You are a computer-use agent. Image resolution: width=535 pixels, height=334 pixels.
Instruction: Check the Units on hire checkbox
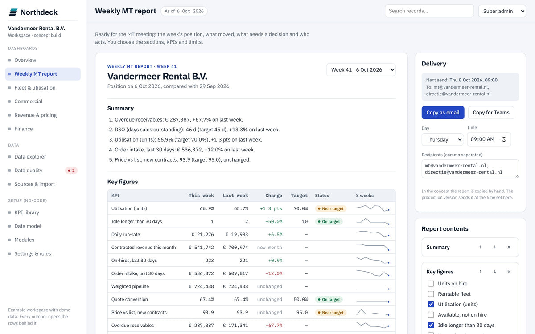tap(431, 284)
